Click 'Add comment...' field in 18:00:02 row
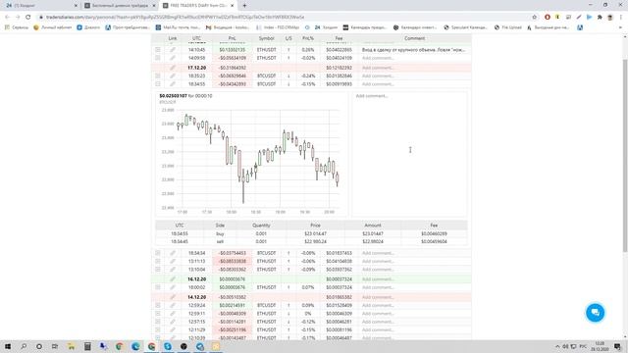Screen dimensions: 628x353 click(x=414, y=287)
